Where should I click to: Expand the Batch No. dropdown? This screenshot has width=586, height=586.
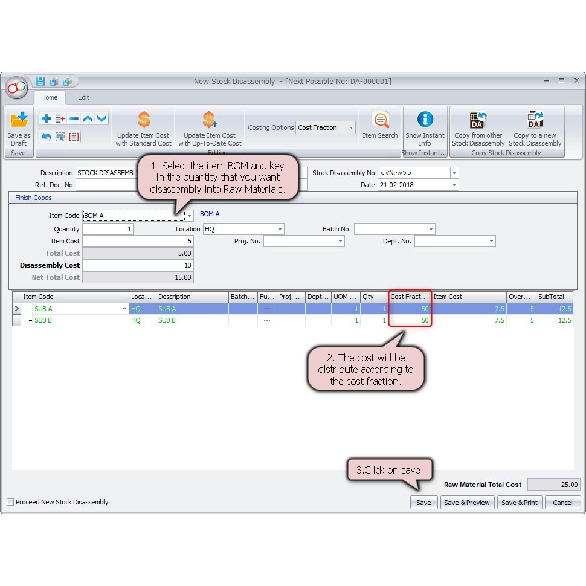click(431, 230)
